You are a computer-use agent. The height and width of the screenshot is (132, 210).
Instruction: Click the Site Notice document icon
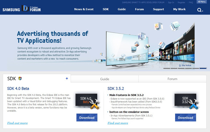pos(180,65)
